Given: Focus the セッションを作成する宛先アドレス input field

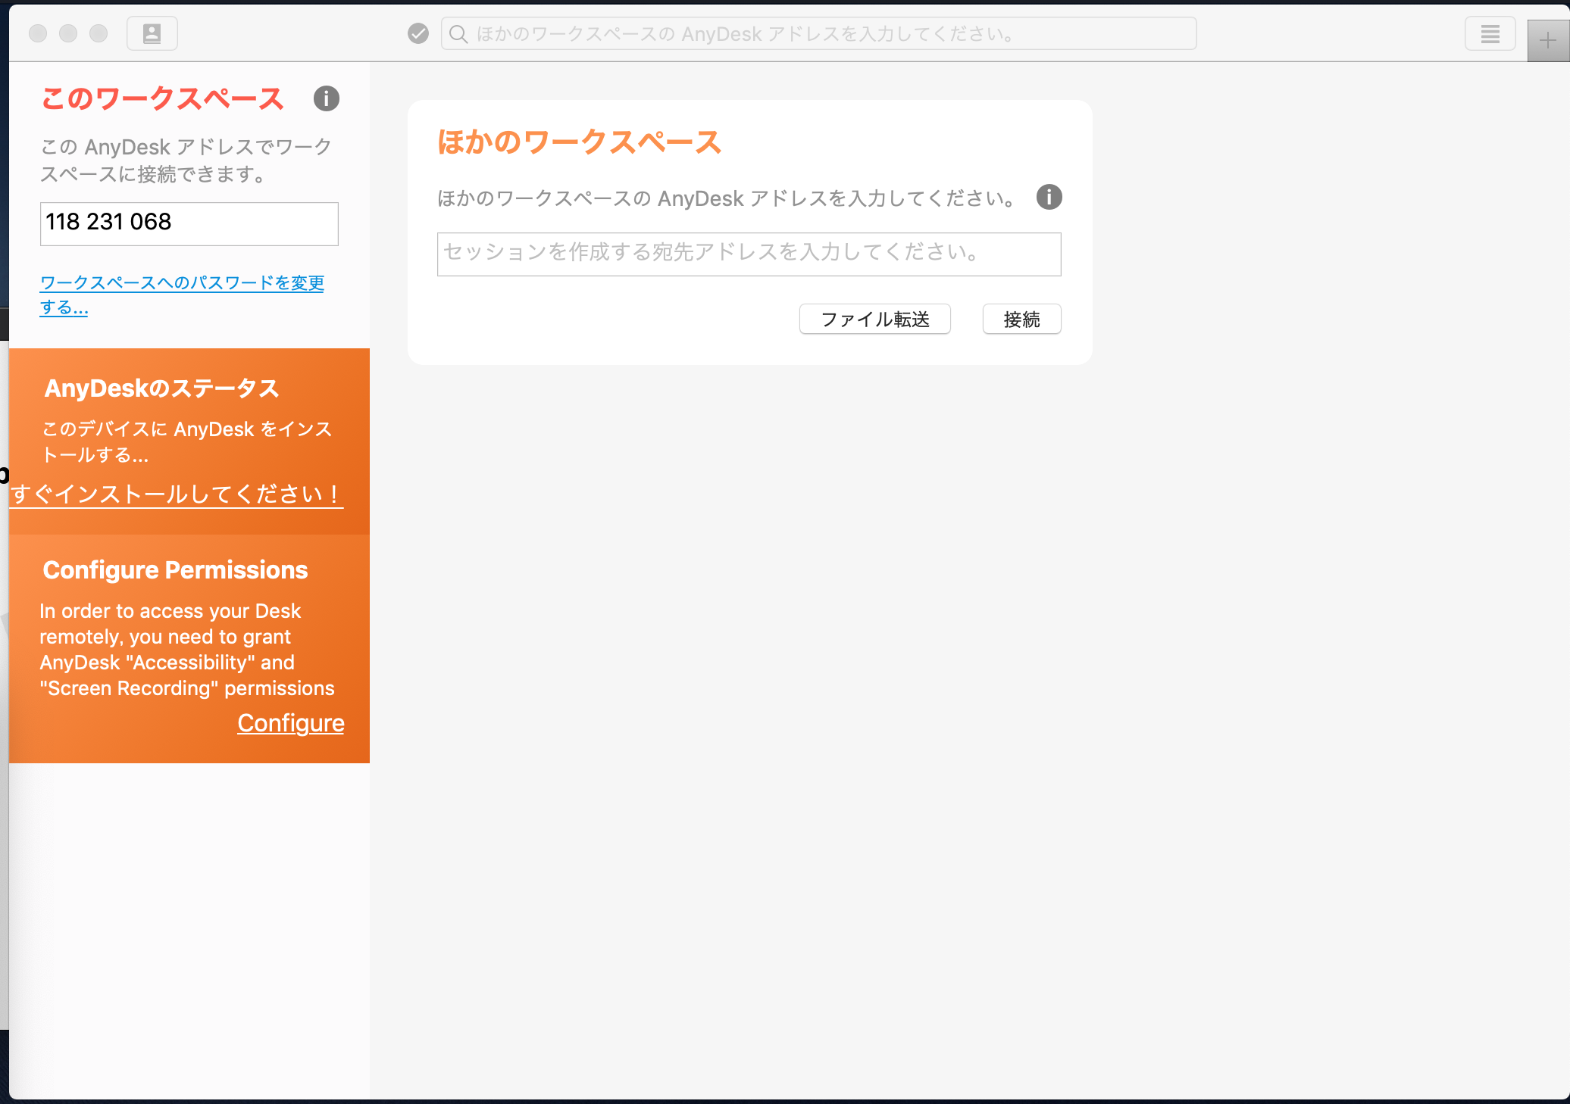Looking at the screenshot, I should coord(749,254).
